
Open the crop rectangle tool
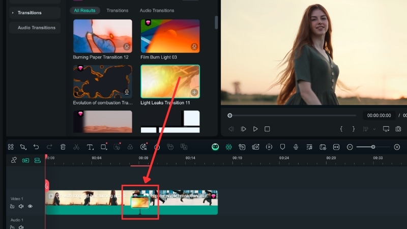point(104,147)
